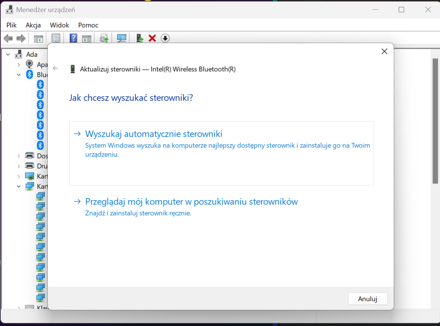440x326 pixels.
Task: Click the black down-arrow disable device icon
Action: (165, 38)
